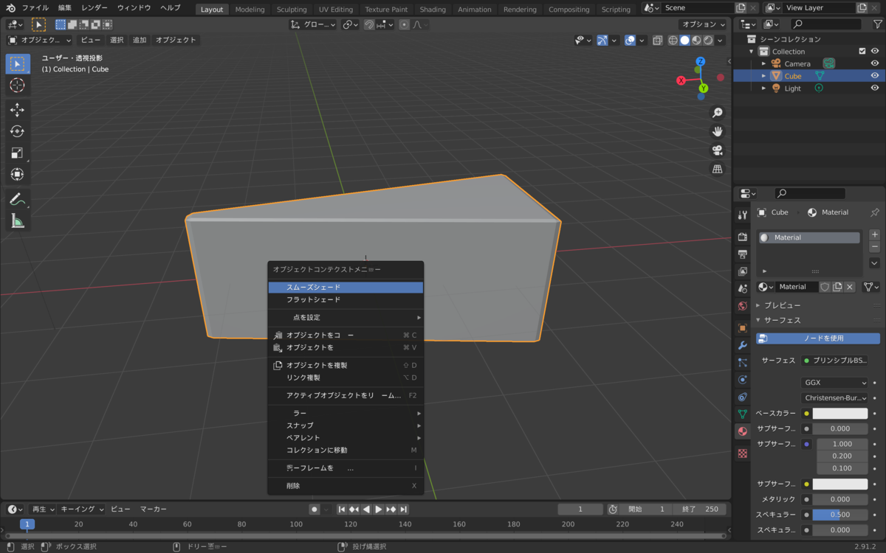Viewport: 886px width, 553px height.
Task: Toggle fake user shield for Material
Action: point(825,287)
